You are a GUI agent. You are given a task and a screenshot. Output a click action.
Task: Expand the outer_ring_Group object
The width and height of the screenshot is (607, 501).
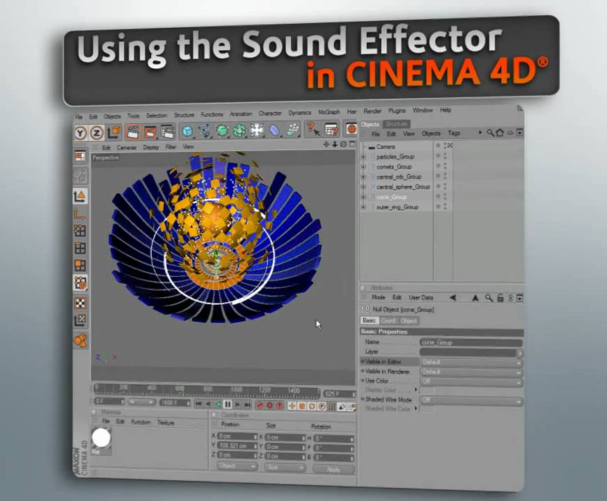coord(363,207)
